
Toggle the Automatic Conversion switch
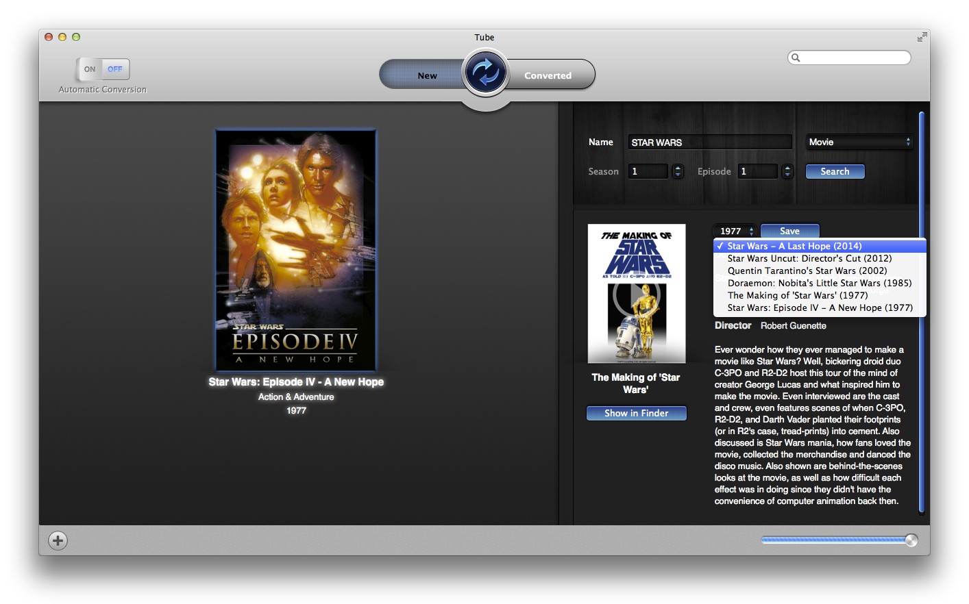[103, 69]
